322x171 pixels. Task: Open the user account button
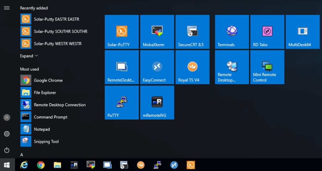point(7,117)
